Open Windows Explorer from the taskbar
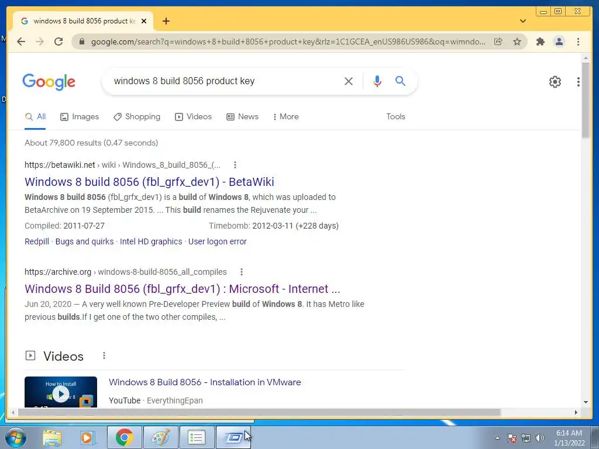 coord(52,437)
